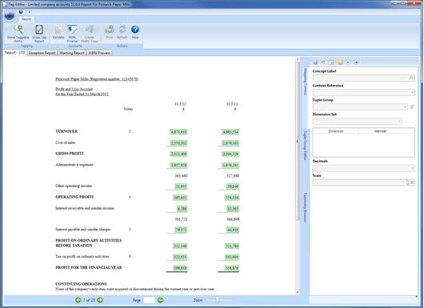This screenshot has width=424, height=308.
Task: Select tagged Cost of sales 31.3.12 value
Action: [178, 143]
